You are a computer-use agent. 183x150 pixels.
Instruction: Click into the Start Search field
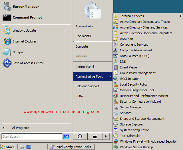tap(32, 136)
